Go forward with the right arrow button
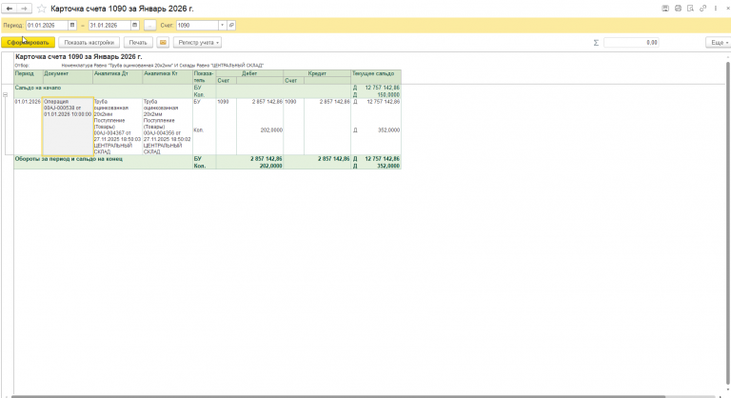Viewport: 731px width, 398px height. click(x=25, y=9)
